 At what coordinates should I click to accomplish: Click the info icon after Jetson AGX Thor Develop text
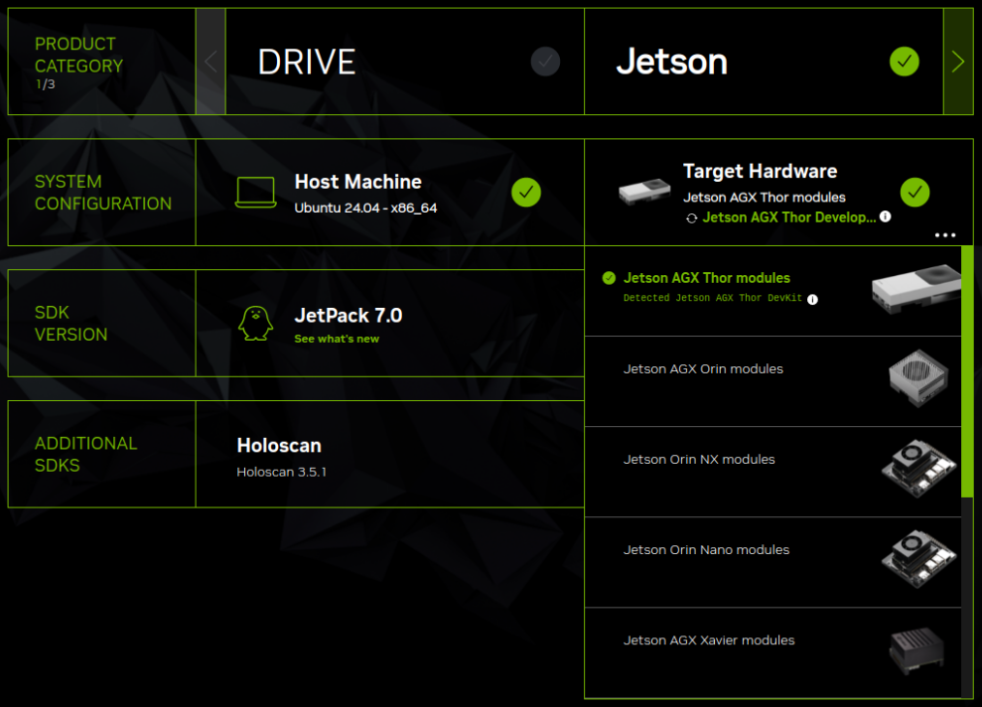(x=884, y=216)
